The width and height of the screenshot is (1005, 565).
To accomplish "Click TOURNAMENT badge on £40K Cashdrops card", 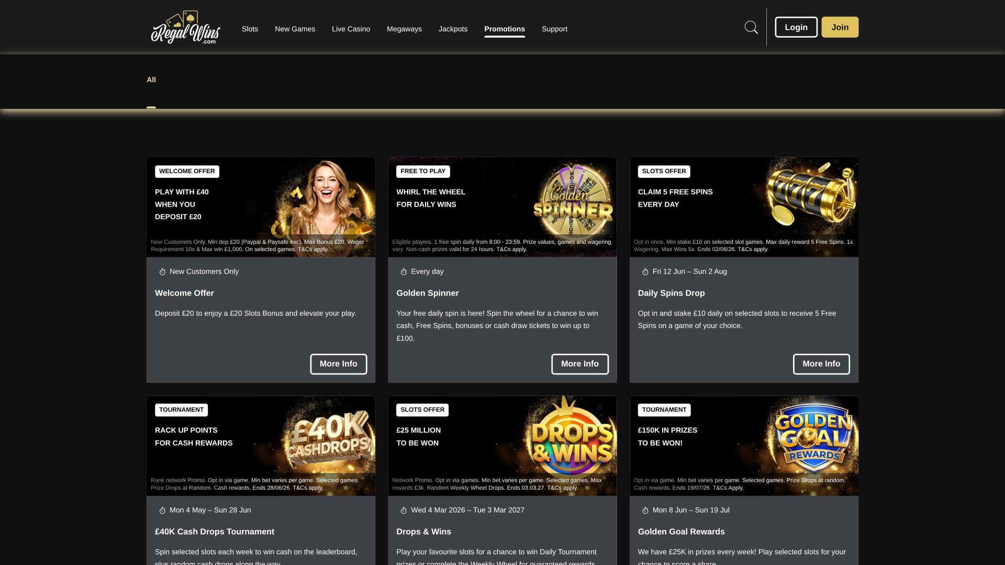I will coord(181,410).
